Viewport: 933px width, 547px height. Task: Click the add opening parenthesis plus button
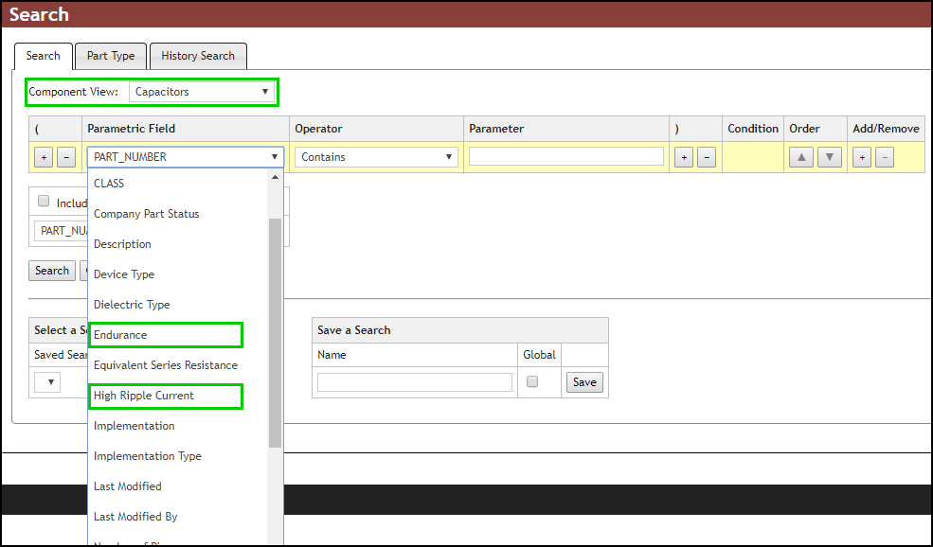coord(43,156)
